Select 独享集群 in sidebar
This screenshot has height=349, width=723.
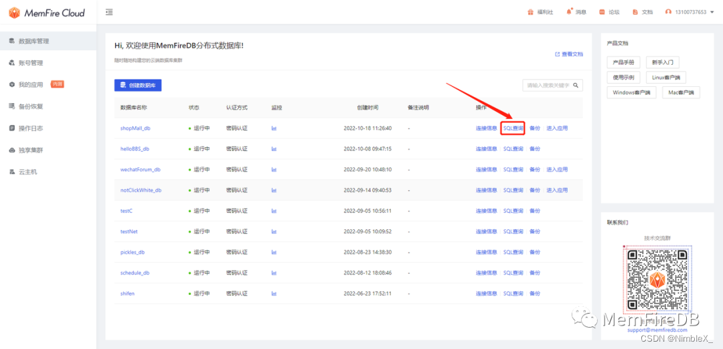click(x=48, y=150)
